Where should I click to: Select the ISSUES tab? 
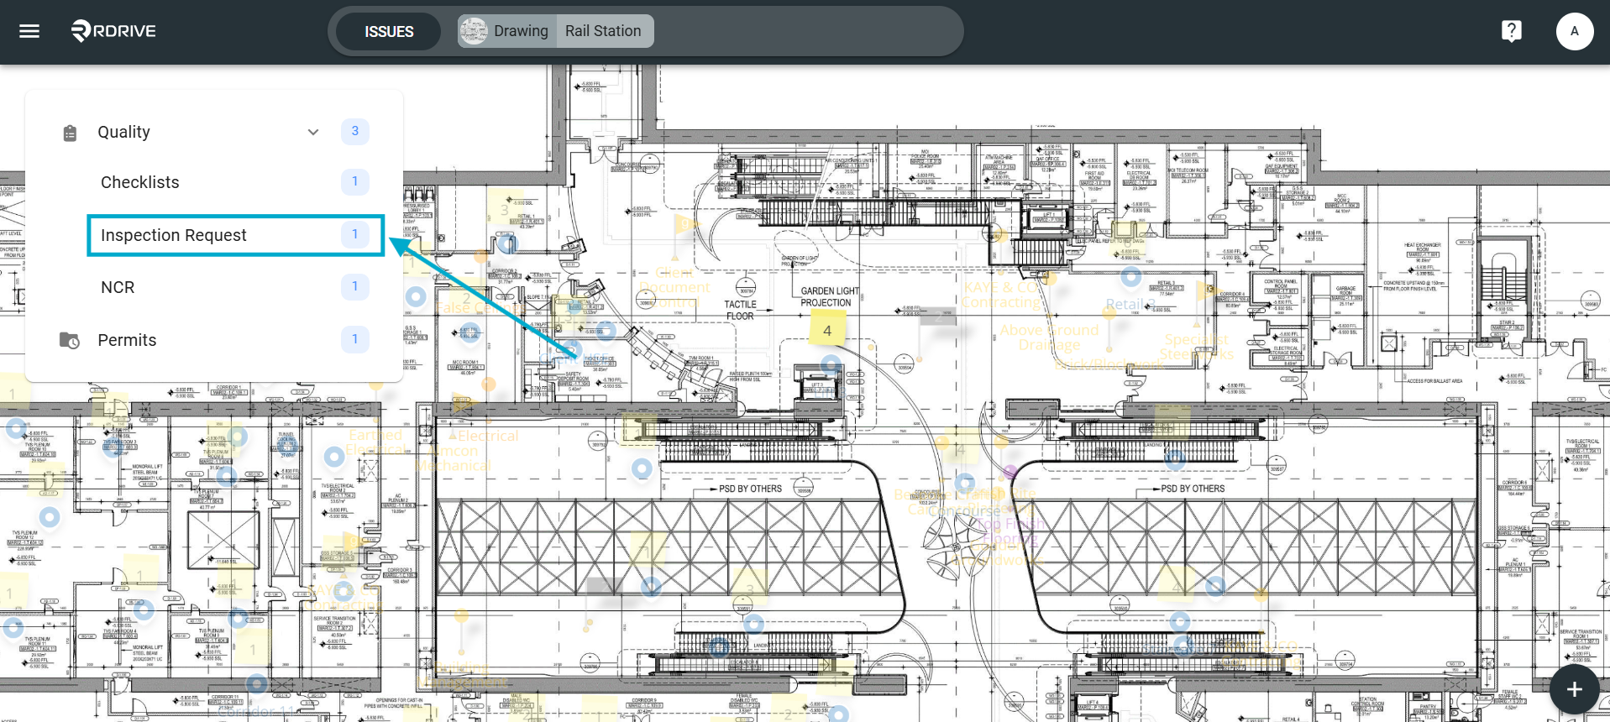[x=389, y=31]
